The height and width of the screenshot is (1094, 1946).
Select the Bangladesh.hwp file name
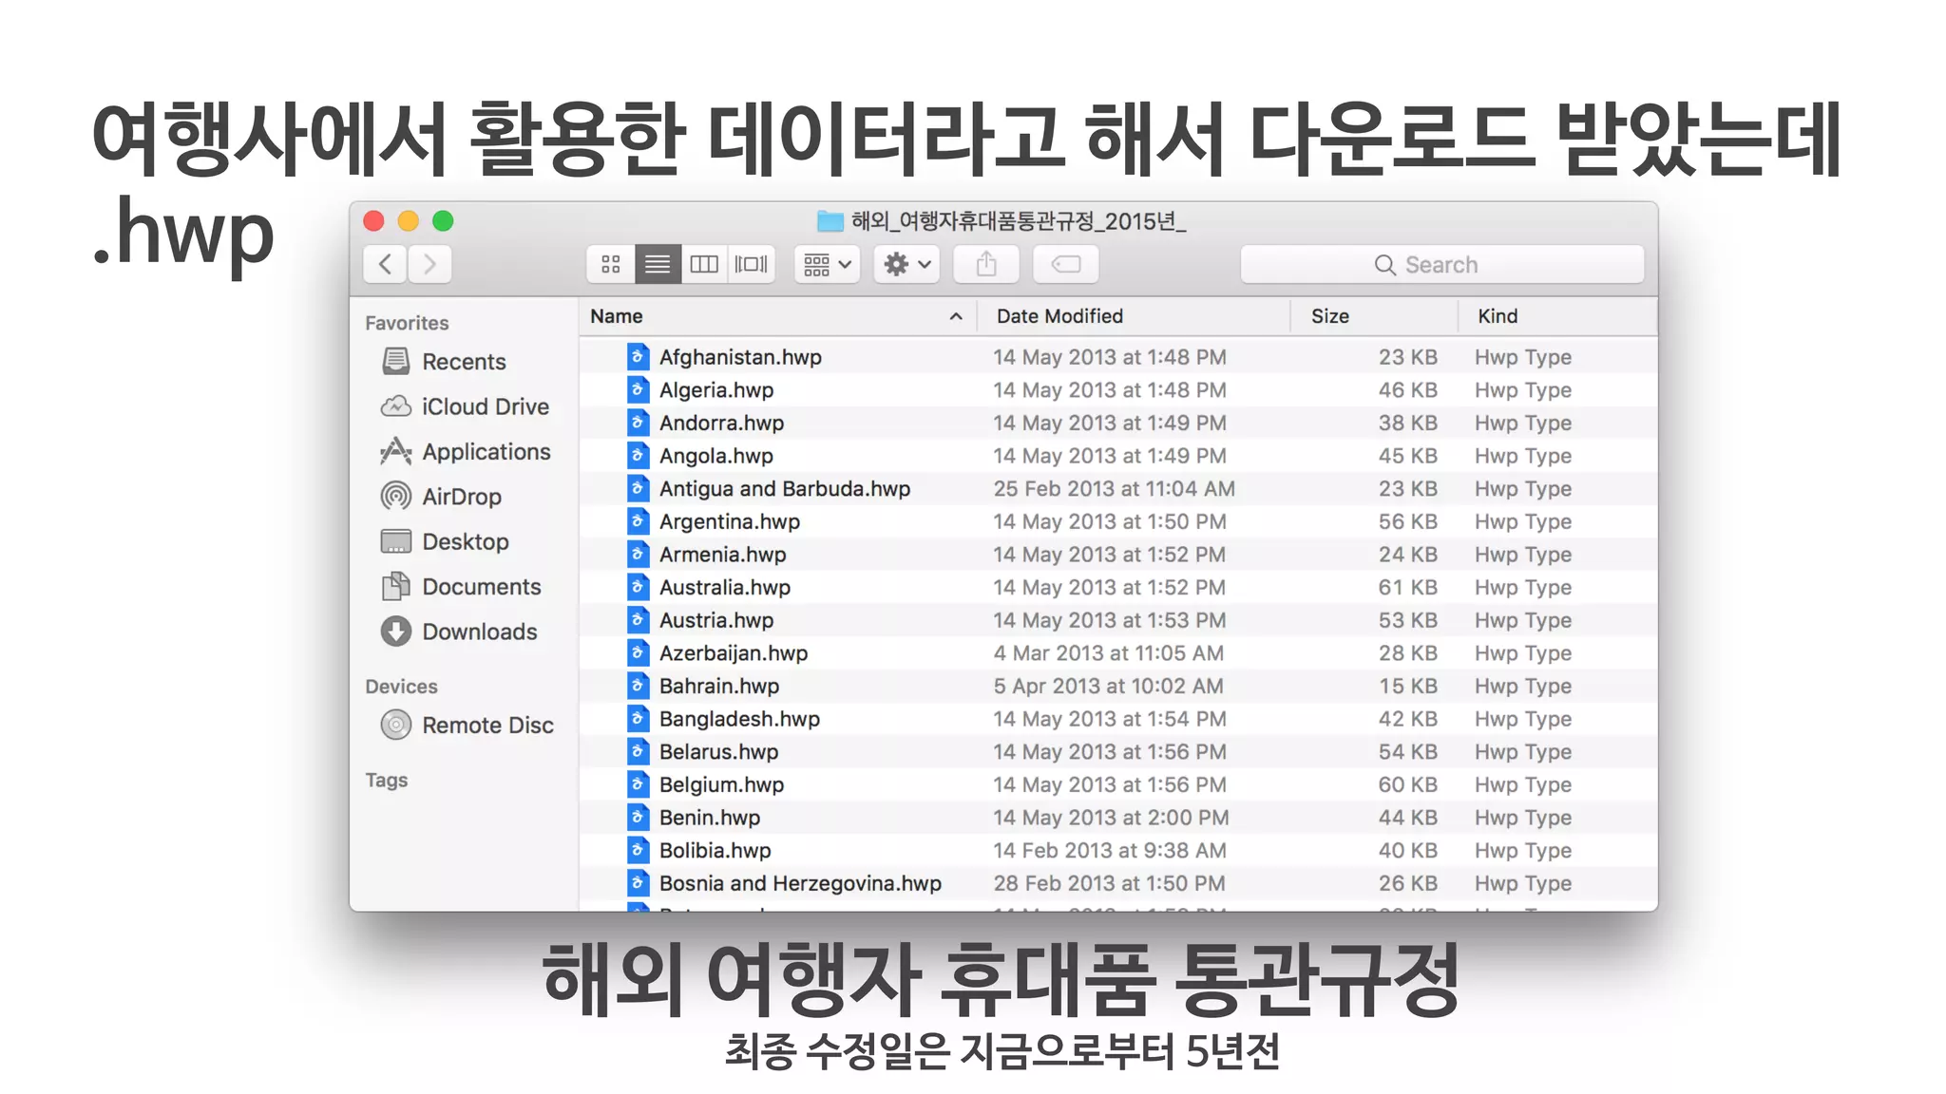[739, 719]
